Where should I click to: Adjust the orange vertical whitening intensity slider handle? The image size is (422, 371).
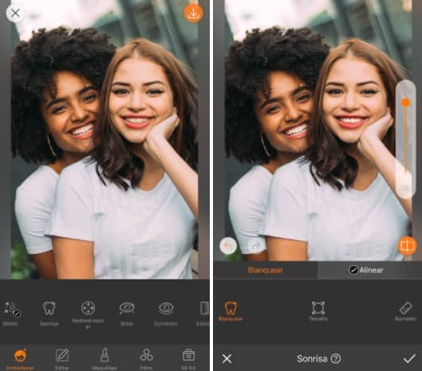pyautogui.click(x=405, y=102)
